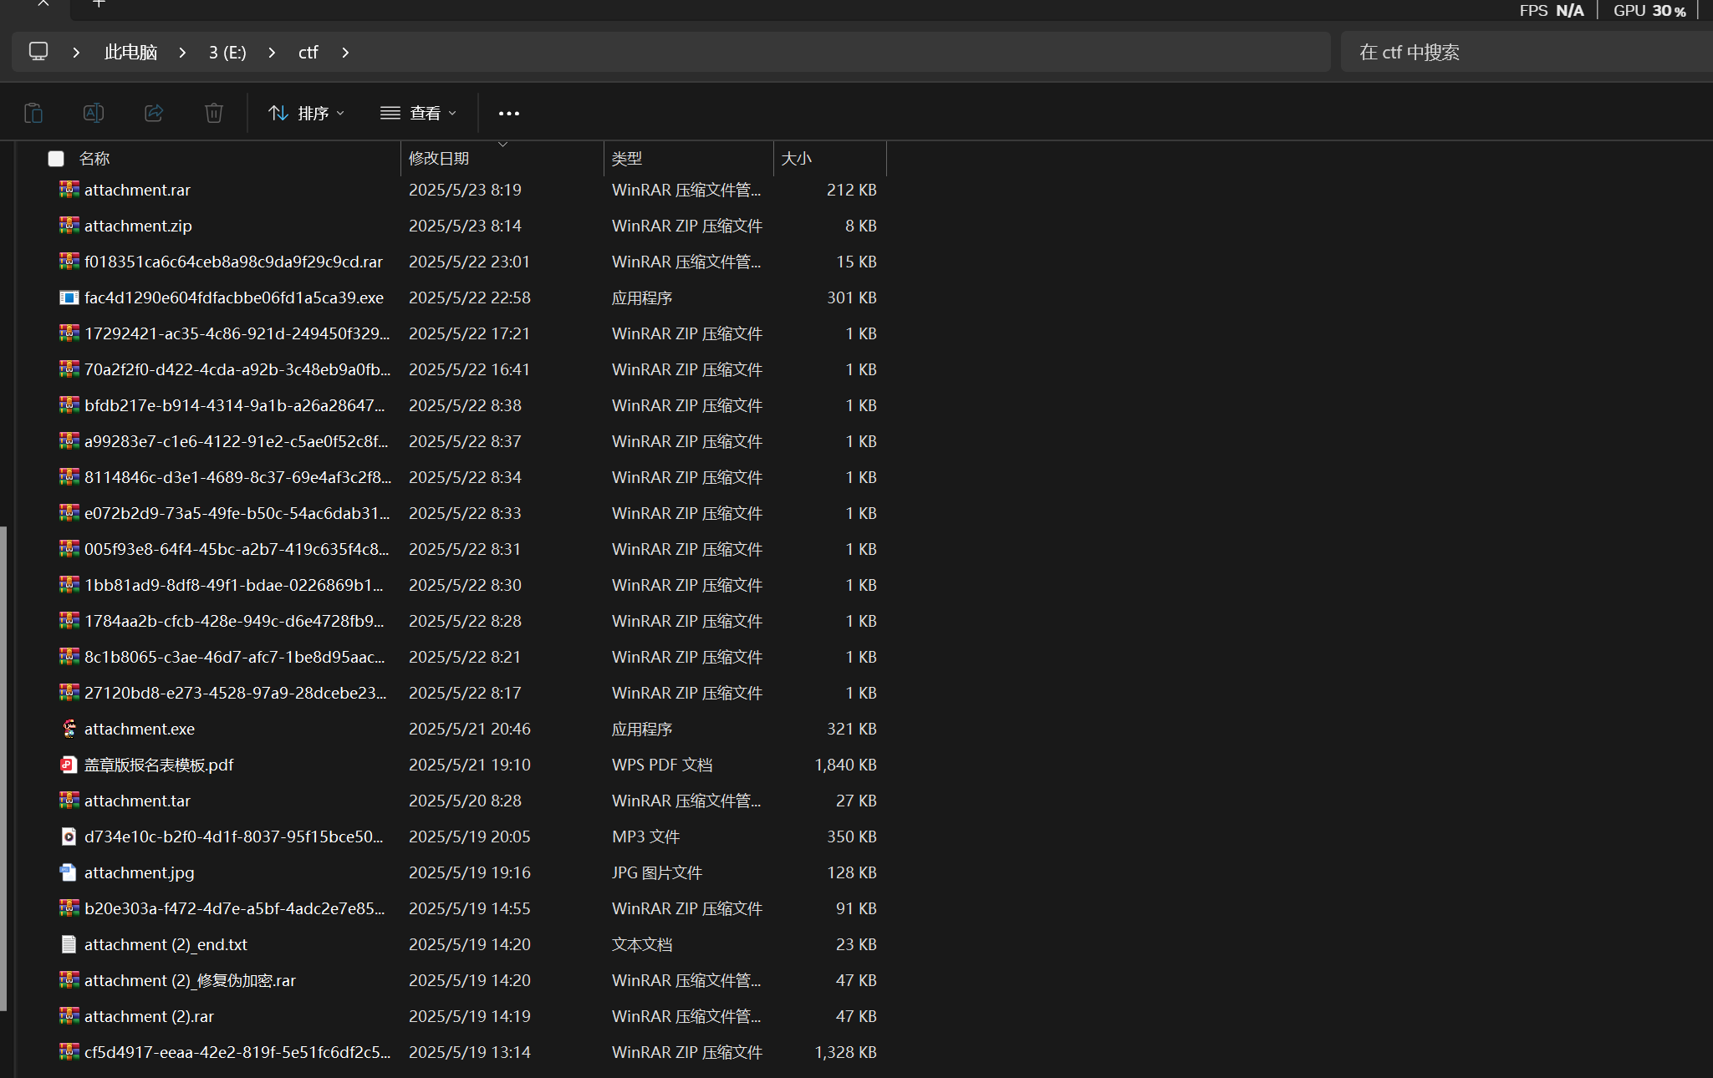This screenshot has width=1713, height=1078.
Task: Click the application icon of fac4d1290e604fdfacbbe06fd1a5ca39.exe
Action: pos(69,297)
